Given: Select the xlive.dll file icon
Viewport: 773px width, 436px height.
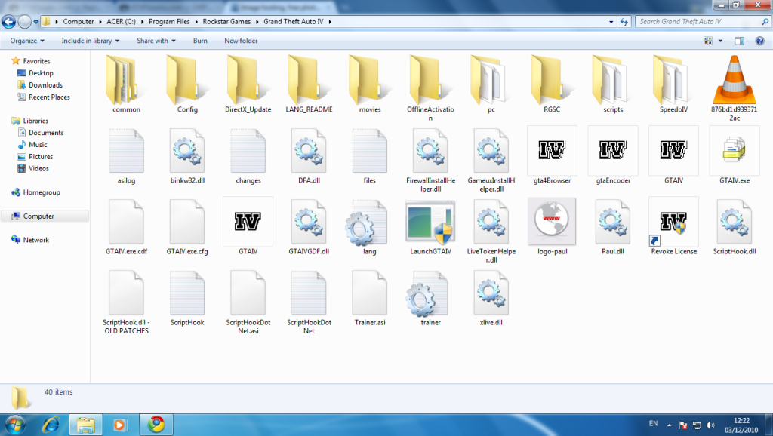Looking at the screenshot, I should [x=491, y=293].
